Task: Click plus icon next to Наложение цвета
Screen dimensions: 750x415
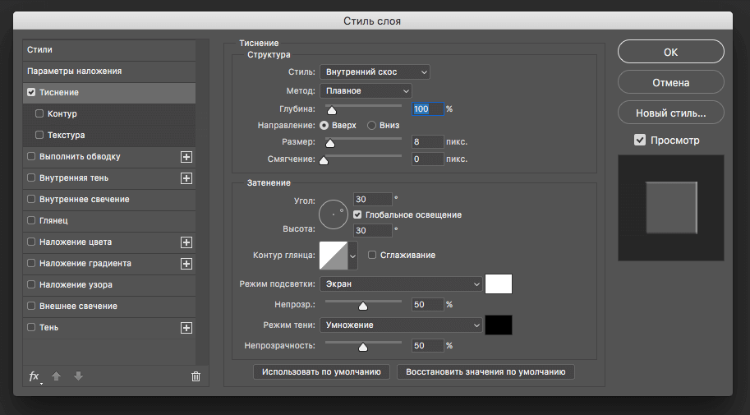Action: 186,242
